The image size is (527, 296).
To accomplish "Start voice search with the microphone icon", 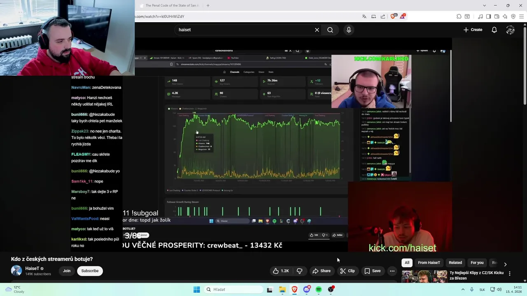I will [x=349, y=30].
